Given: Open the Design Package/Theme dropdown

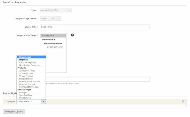Looking at the screenshot, I should click(x=50, y=18).
